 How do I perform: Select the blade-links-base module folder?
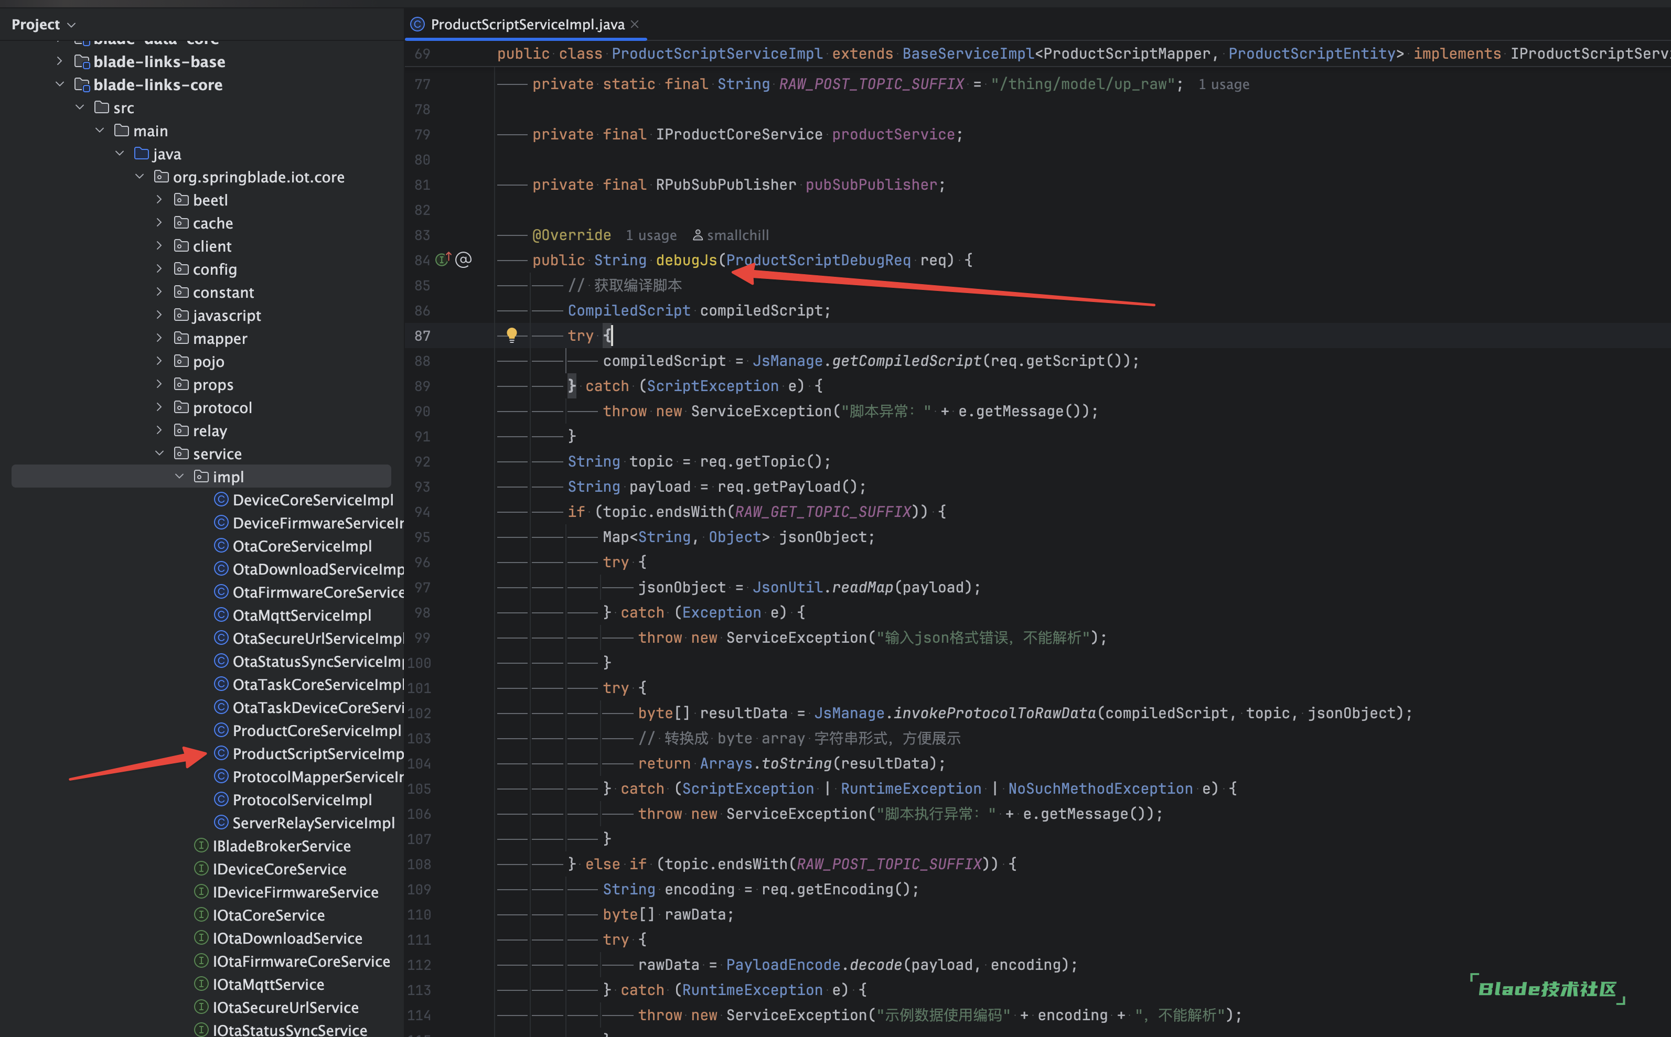[159, 62]
